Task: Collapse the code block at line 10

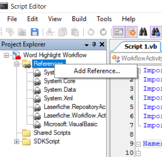Action: [138, 154]
